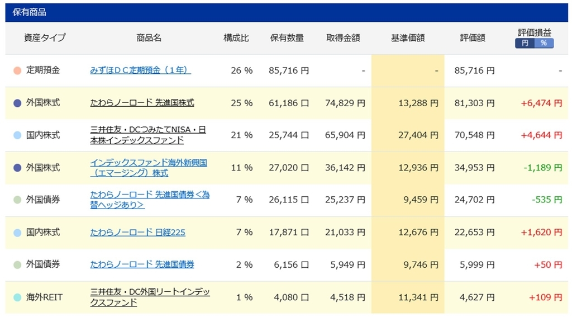Image resolution: width=572 pixels, height=317 pixels.
Task: Click the 65,904 円 acquisition cost cell
Action: click(x=345, y=135)
